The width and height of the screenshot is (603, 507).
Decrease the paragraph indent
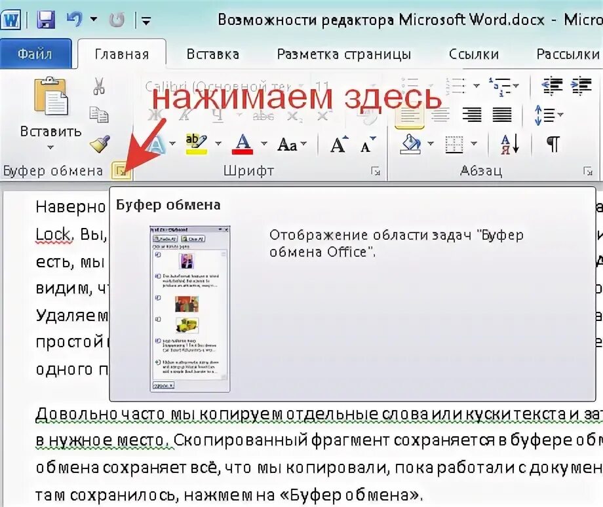tap(552, 85)
